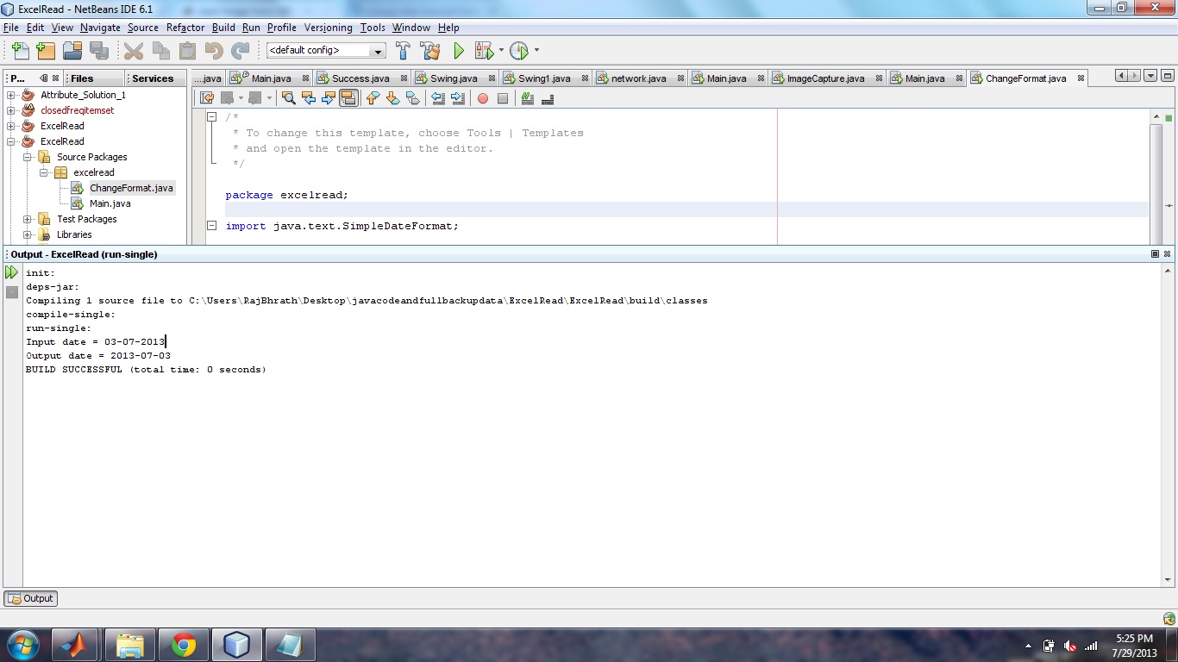Switch to ImageCapture.java tab
Viewport: 1178px width, 662px height.
tap(825, 78)
